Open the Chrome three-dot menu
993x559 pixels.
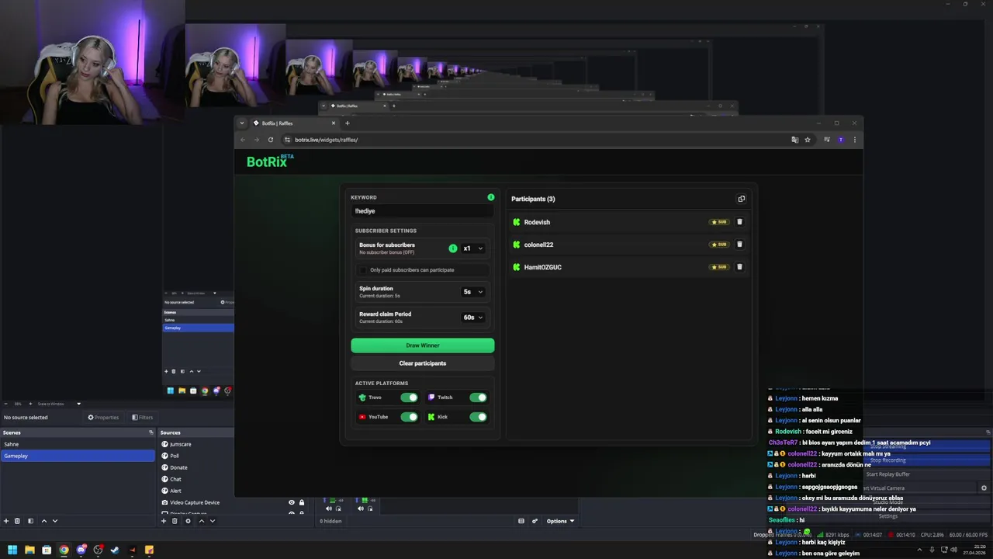click(855, 140)
